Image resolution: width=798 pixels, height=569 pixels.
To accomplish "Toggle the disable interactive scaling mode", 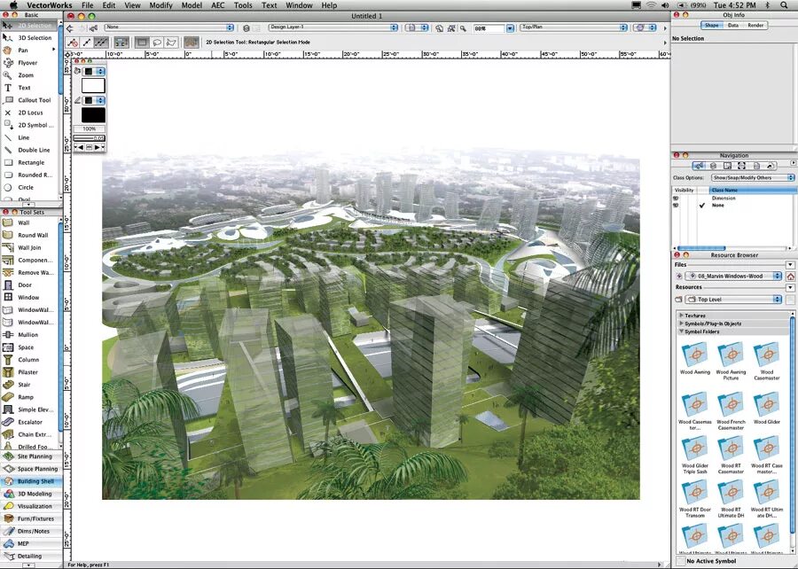I will tap(73, 43).
